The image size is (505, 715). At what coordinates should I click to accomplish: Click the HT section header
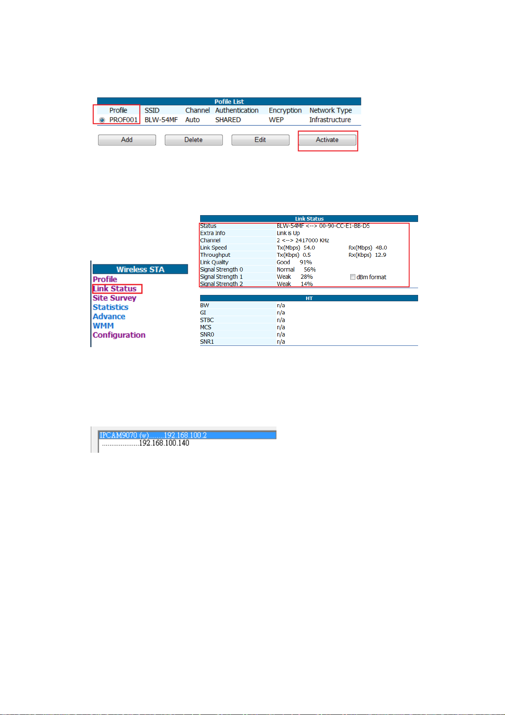pyautogui.click(x=309, y=298)
